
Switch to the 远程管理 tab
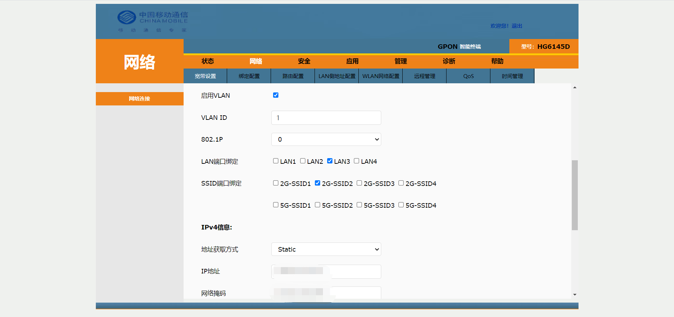pos(425,76)
